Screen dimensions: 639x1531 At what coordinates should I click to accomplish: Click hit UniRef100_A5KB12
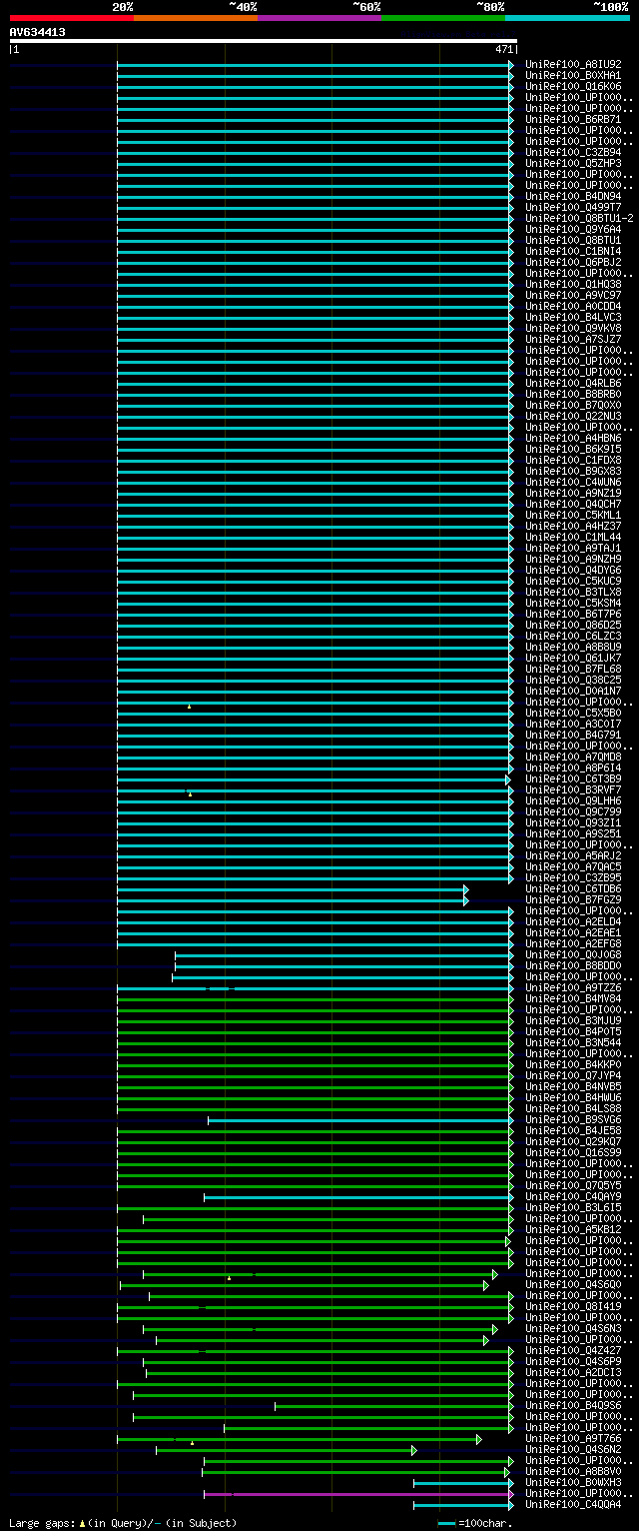[x=573, y=1229]
